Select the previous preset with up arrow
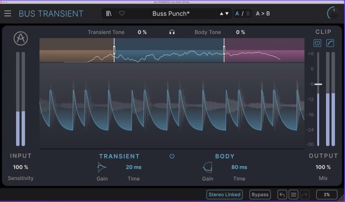Image resolution: width=345 pixels, height=202 pixels. pos(222,14)
